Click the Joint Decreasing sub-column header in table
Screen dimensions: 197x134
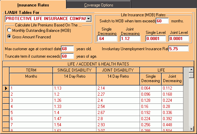tap(172, 79)
